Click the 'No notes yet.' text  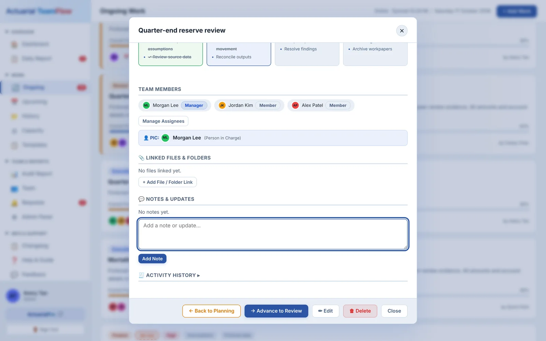(x=154, y=212)
